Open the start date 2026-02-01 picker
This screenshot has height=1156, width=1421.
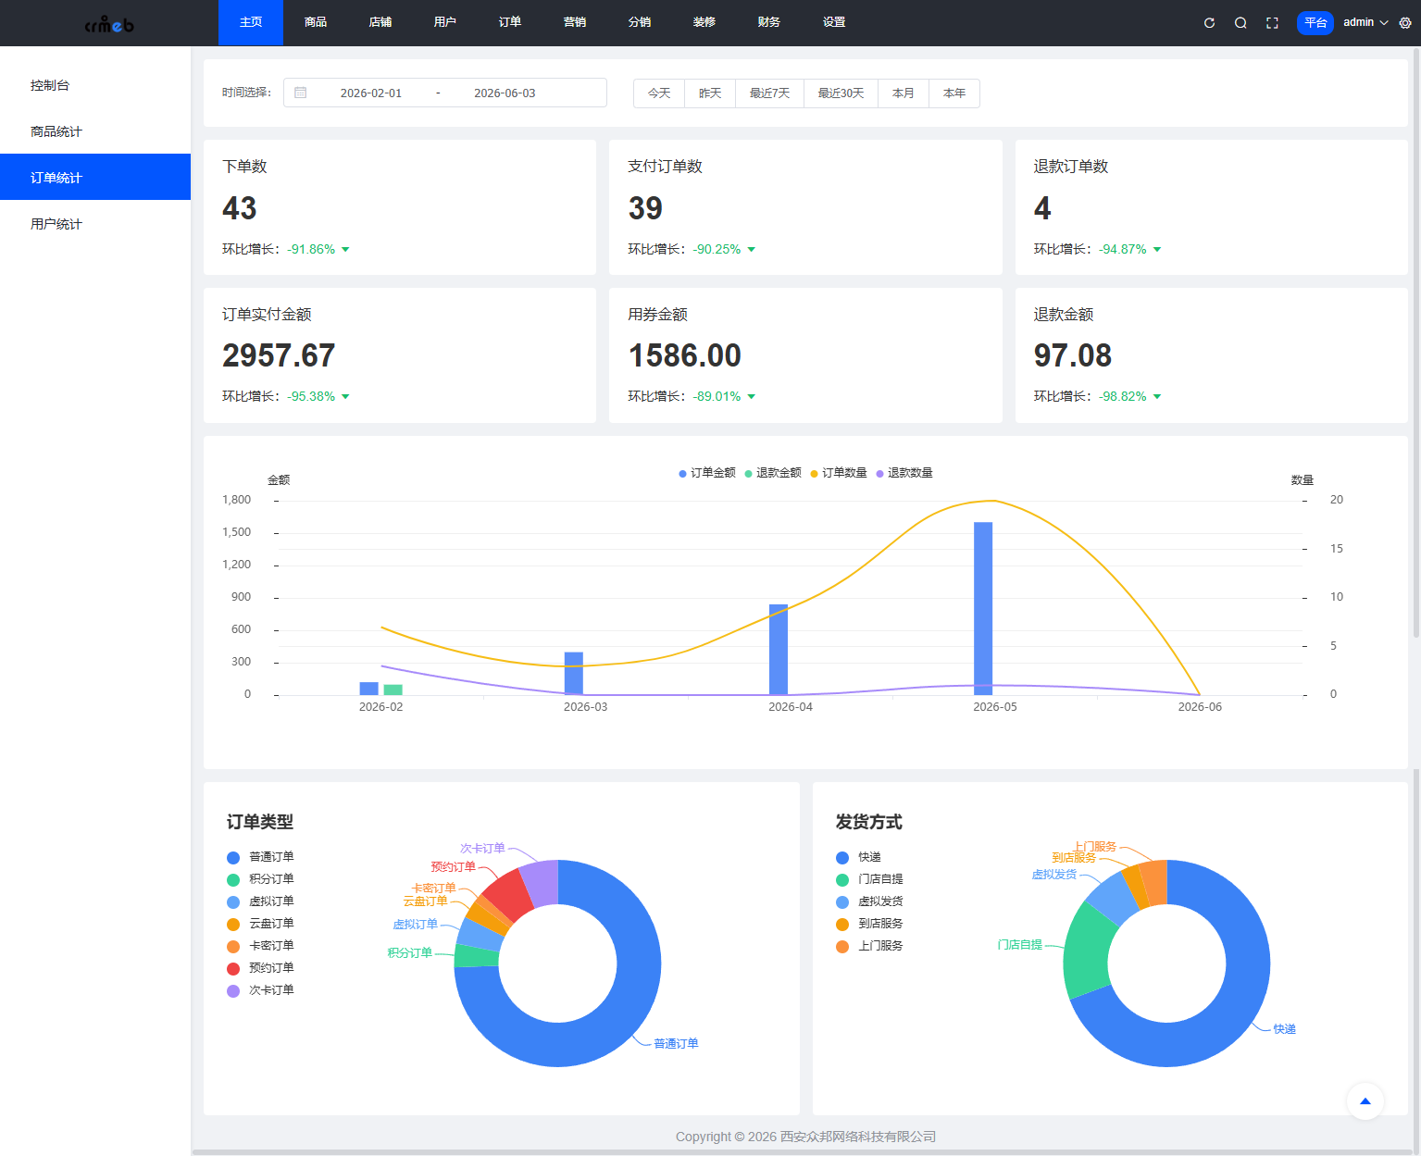tap(371, 93)
